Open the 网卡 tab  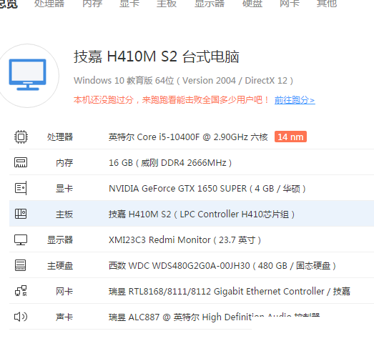coord(290,4)
